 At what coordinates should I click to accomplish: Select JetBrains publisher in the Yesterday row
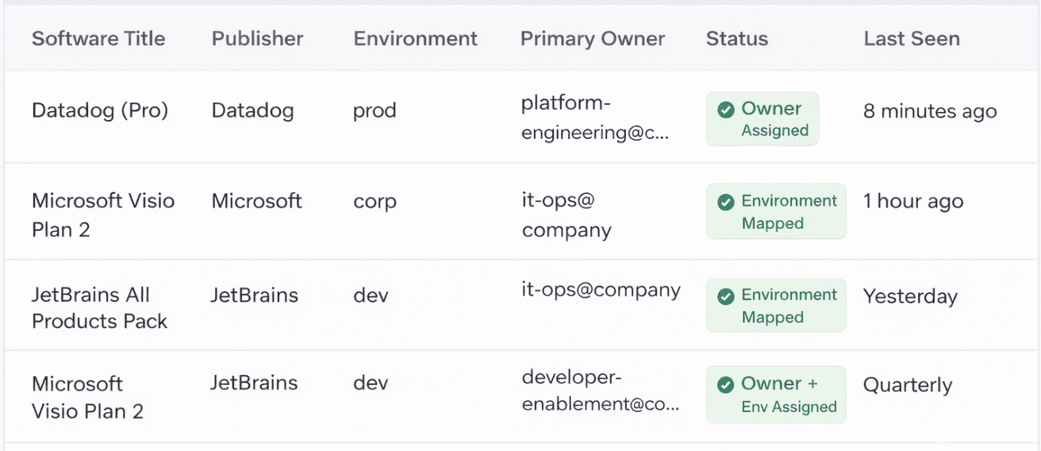pos(255,295)
